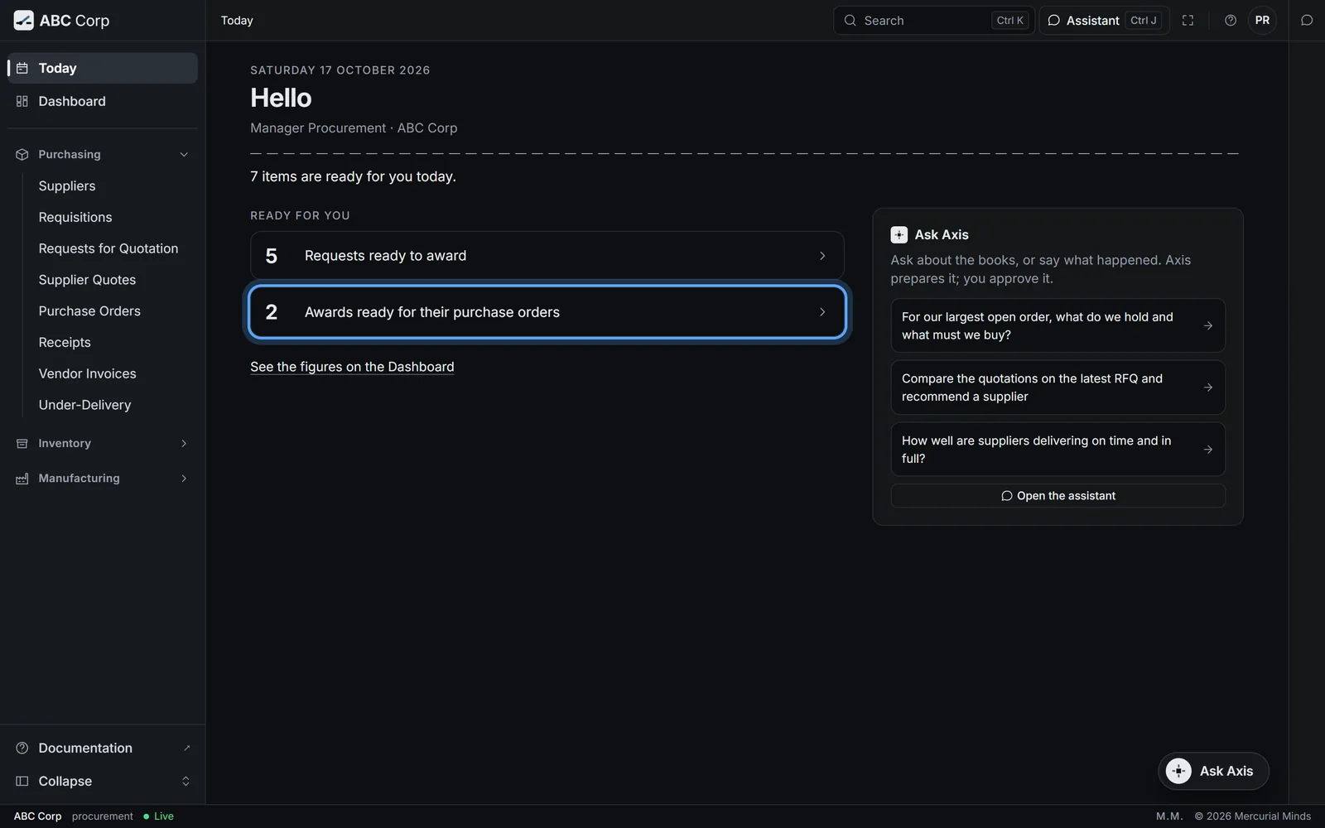Open Requests for Quotation
The height and width of the screenshot is (828, 1325).
[x=108, y=248]
